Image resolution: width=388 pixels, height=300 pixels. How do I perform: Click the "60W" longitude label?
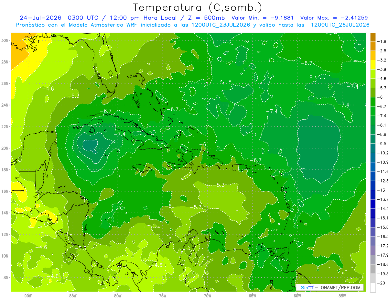point(297,296)
